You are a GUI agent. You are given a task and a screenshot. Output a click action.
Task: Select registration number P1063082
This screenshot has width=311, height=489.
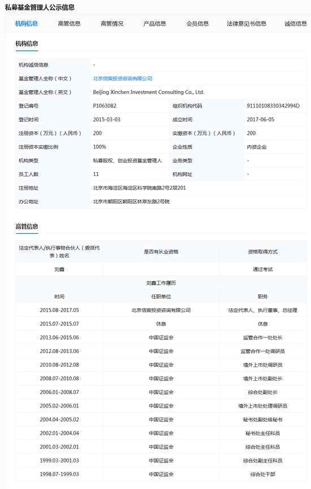(105, 106)
